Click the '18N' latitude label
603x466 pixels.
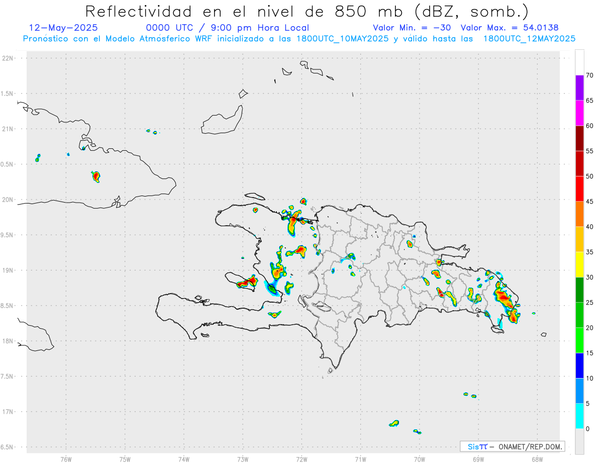coord(9,341)
